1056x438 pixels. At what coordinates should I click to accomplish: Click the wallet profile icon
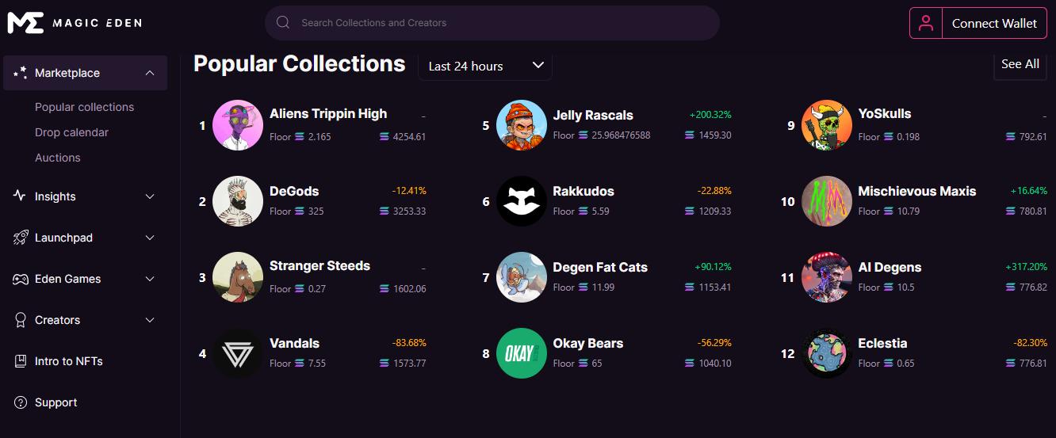click(925, 24)
